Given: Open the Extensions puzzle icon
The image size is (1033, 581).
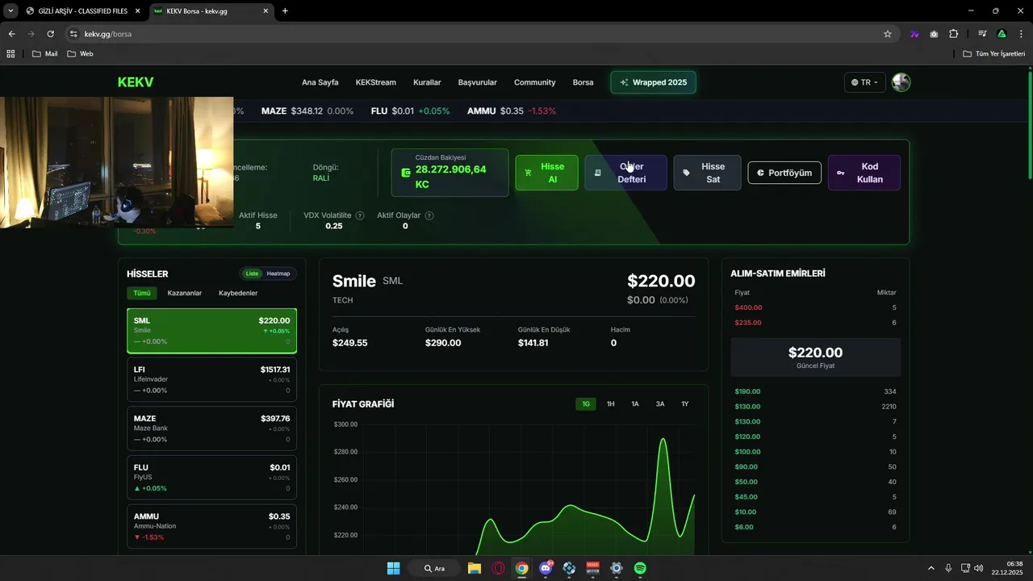Looking at the screenshot, I should [x=954, y=34].
